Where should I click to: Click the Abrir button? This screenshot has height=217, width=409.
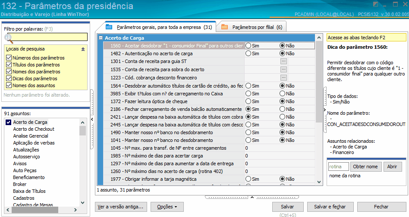coord(392,167)
